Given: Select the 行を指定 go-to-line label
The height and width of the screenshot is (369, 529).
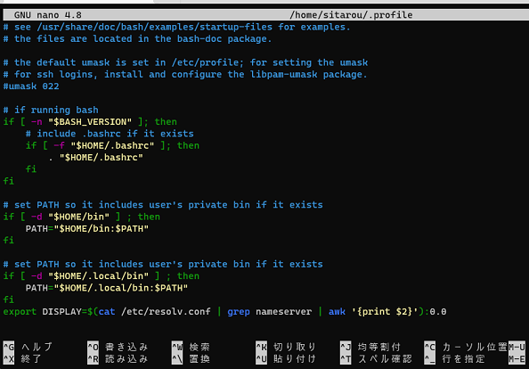Looking at the screenshot, I should click(464, 358).
